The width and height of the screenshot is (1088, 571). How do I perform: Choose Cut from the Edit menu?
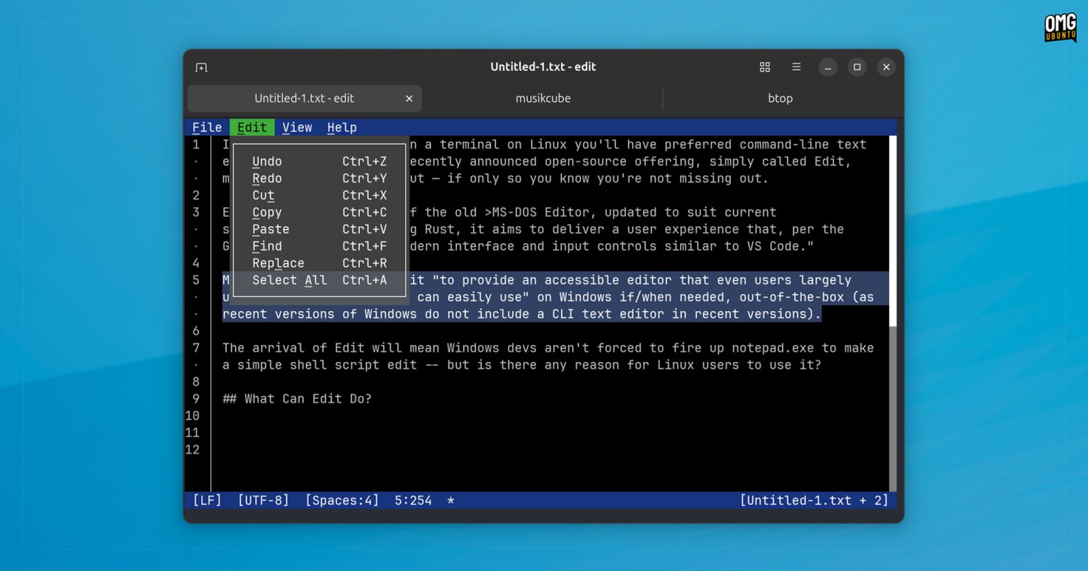(319, 196)
